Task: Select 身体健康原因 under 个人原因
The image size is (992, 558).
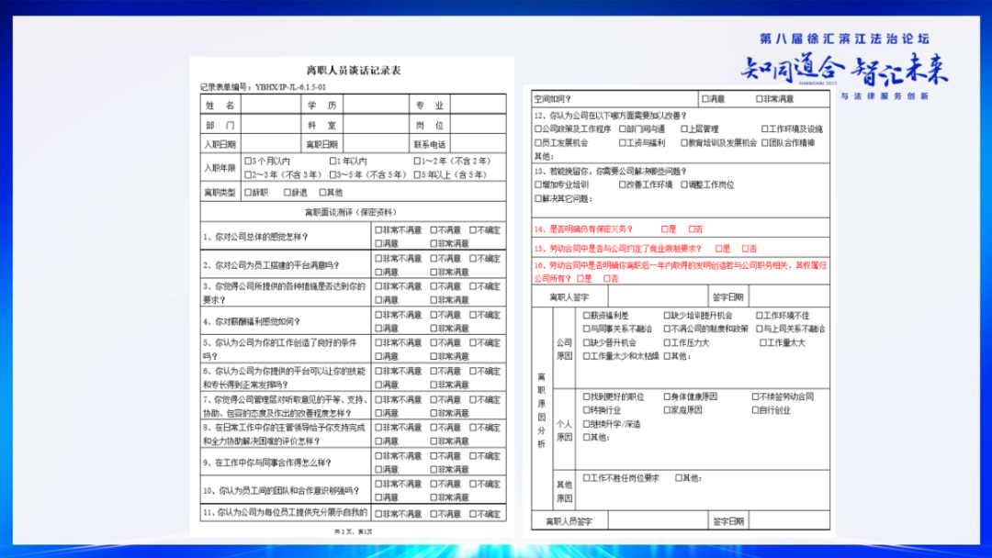Action: [x=667, y=396]
